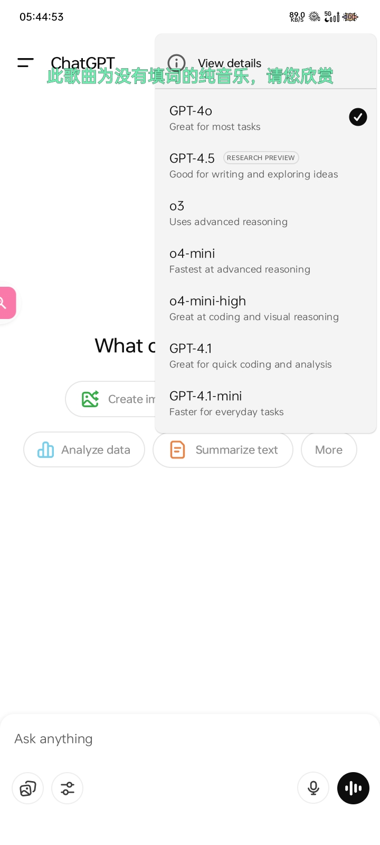The width and height of the screenshot is (380, 845).
Task: Choose the GPT-4.5 research preview model
Action: tap(266, 166)
